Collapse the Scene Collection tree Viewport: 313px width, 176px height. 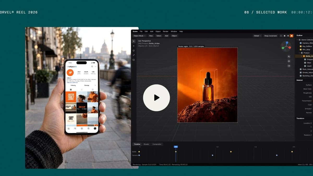(297, 40)
